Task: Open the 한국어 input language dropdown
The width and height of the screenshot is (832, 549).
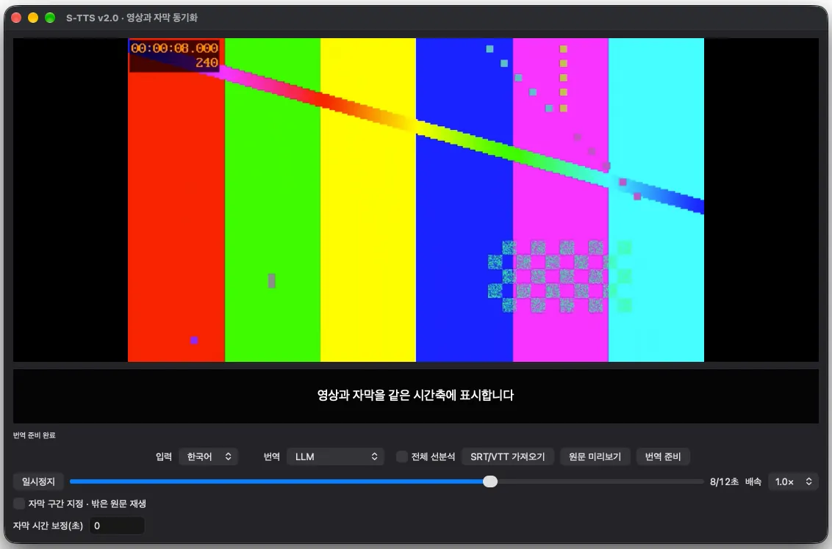Action: pyautogui.click(x=209, y=457)
